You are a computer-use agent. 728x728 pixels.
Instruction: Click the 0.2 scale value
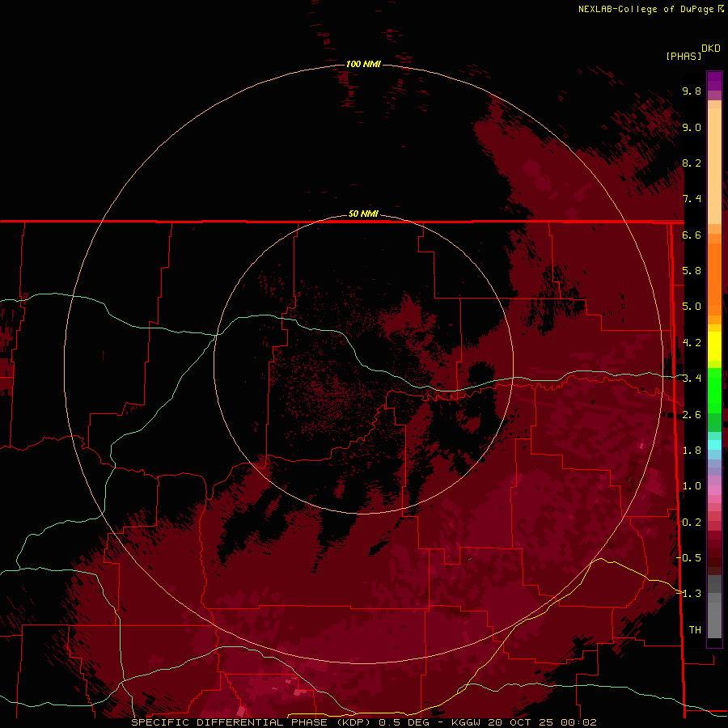692,523
